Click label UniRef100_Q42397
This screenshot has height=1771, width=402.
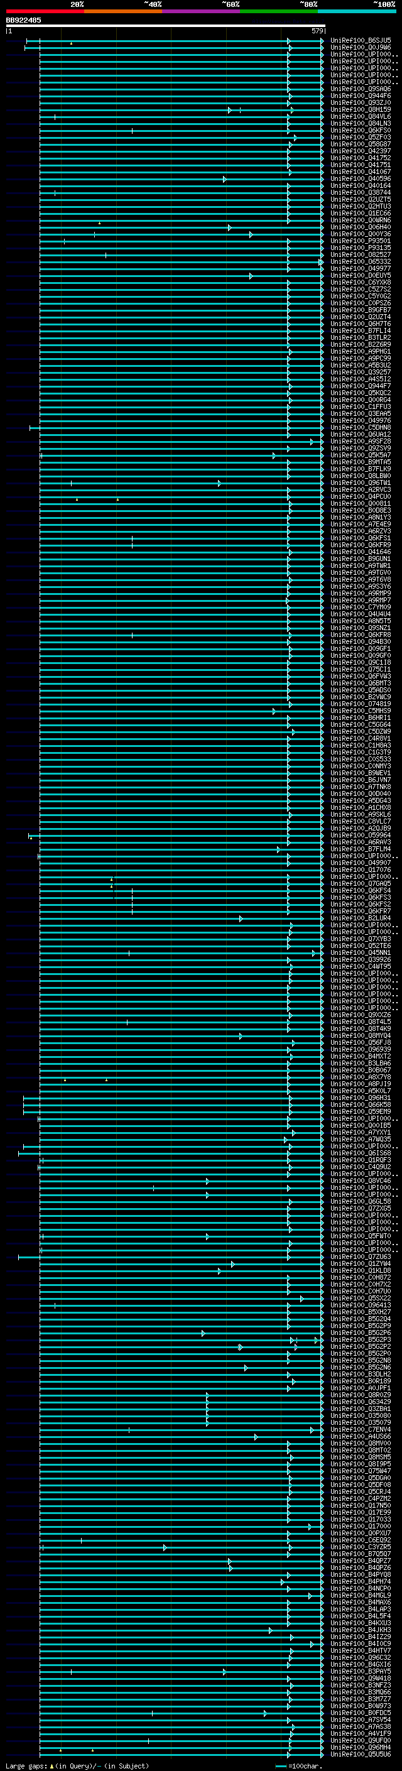361,151
